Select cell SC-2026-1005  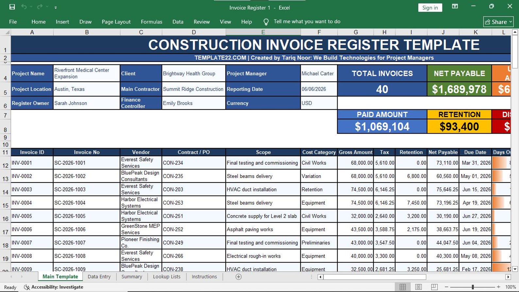(87, 216)
